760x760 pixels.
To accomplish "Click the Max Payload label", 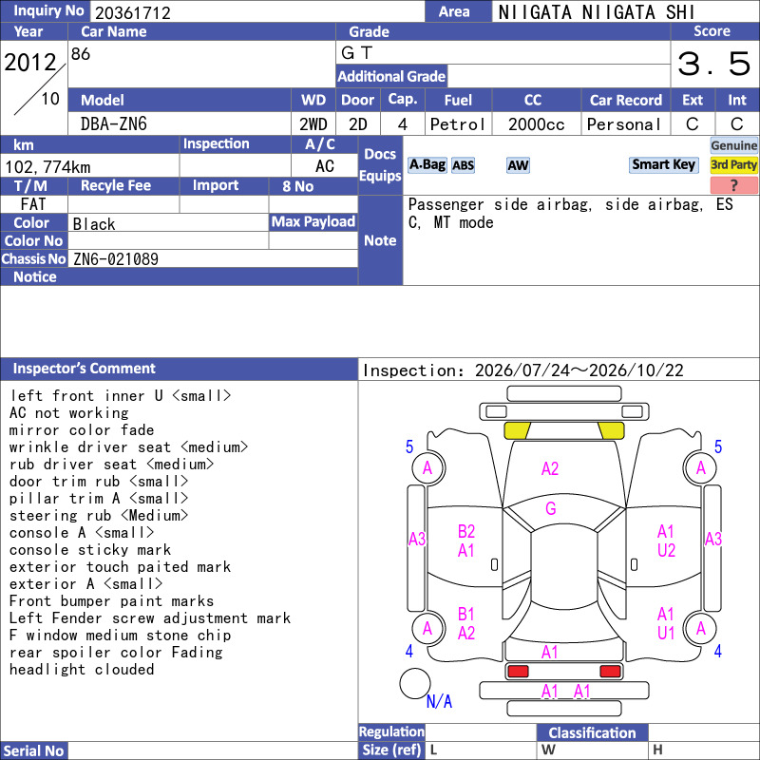I will tap(313, 222).
